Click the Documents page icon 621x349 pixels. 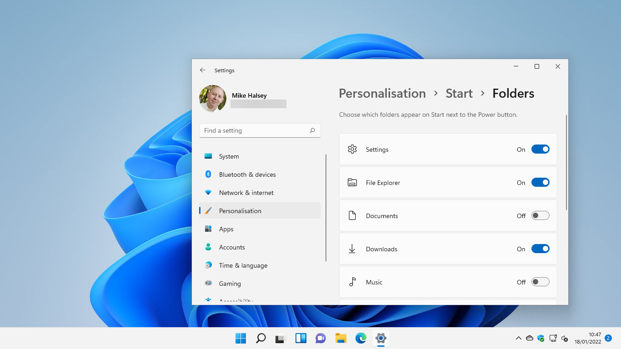coord(352,215)
